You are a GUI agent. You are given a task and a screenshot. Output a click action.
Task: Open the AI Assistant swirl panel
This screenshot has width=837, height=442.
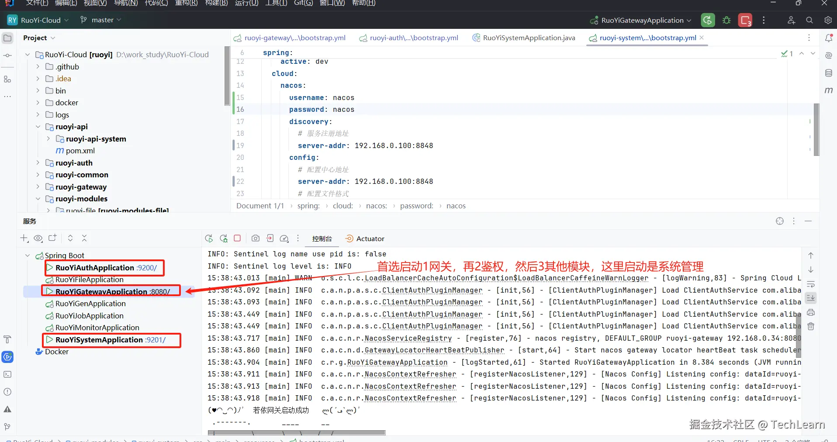point(828,55)
